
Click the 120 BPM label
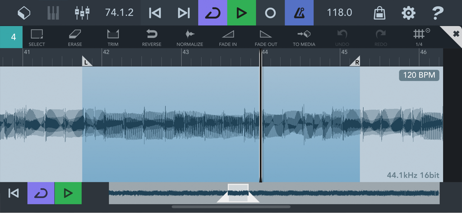click(x=419, y=75)
